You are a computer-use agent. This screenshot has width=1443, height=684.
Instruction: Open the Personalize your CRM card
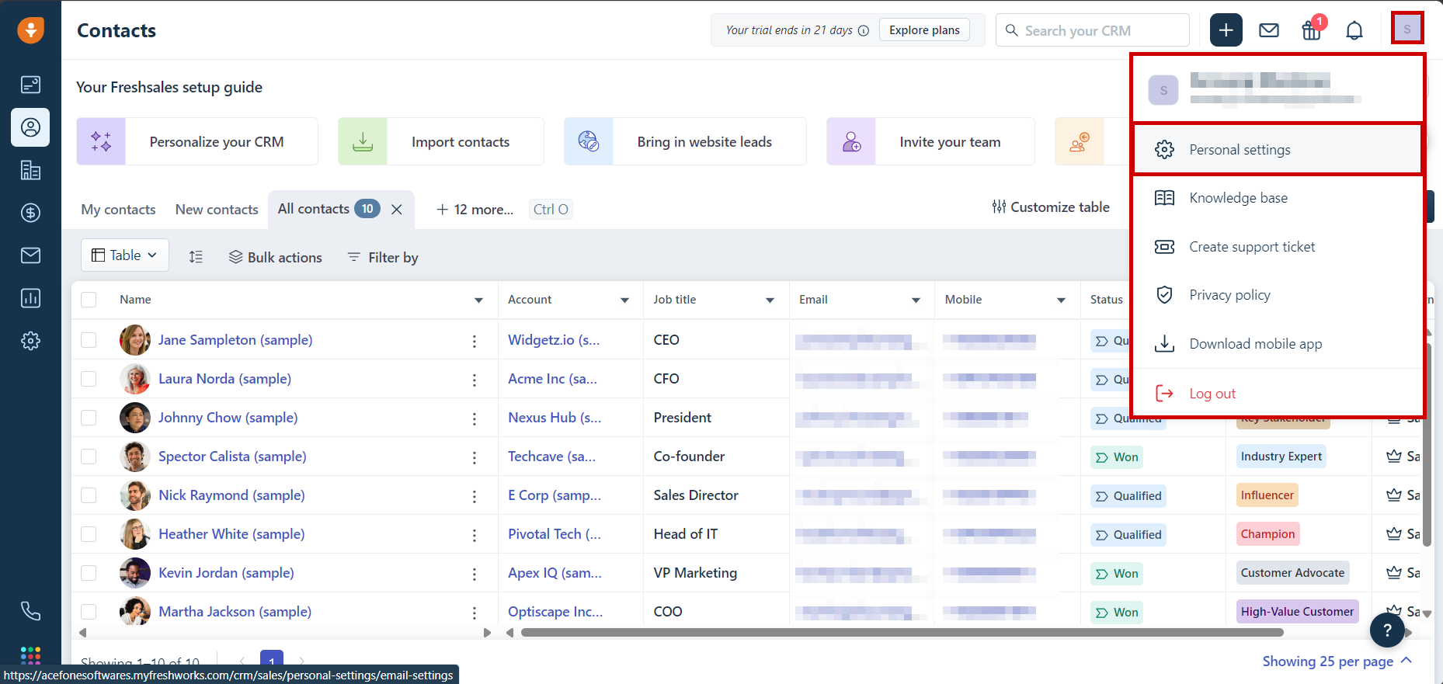click(197, 141)
